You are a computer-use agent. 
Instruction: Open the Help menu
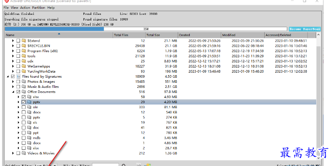[x=51, y=8]
